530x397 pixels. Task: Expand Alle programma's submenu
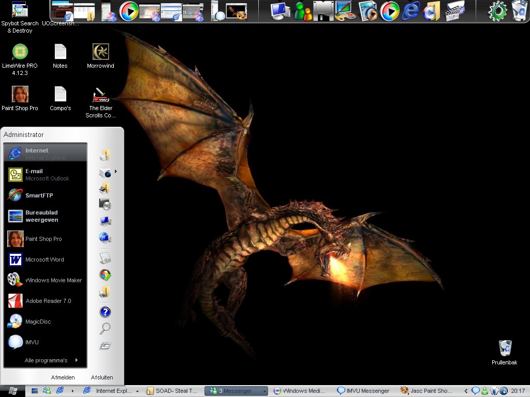[51, 360]
